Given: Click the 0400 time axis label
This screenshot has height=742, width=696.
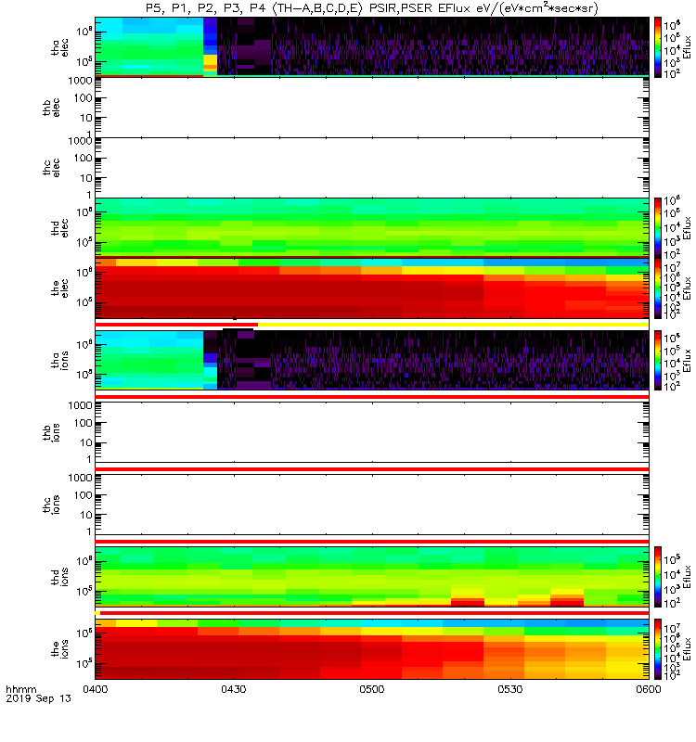Looking at the screenshot, I should (x=96, y=689).
